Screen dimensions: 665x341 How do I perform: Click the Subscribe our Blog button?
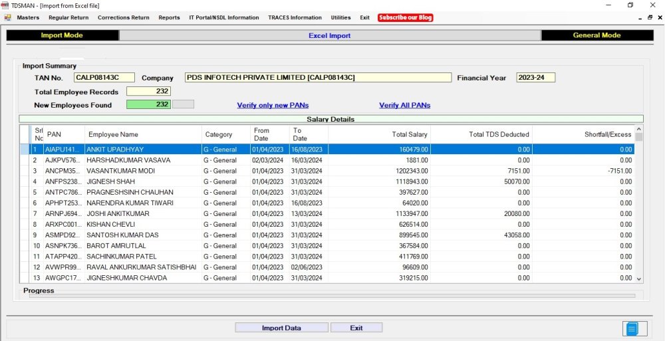(x=405, y=18)
